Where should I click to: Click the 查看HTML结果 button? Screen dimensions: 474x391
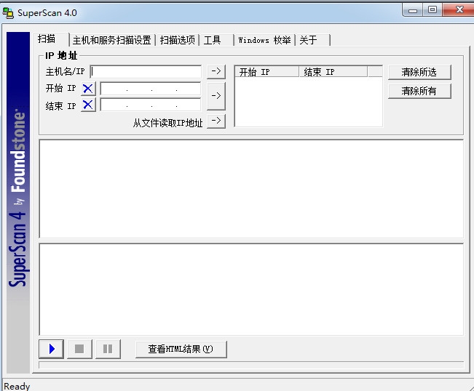coord(181,349)
